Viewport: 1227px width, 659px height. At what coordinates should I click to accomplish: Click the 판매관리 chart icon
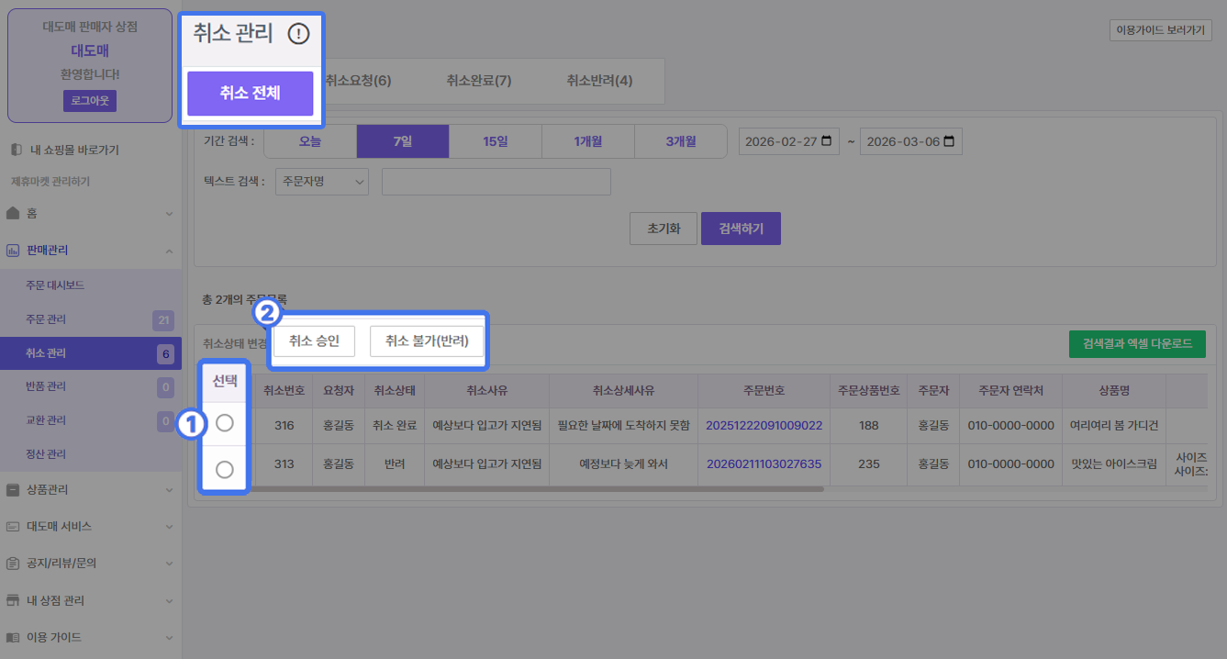pyautogui.click(x=13, y=251)
